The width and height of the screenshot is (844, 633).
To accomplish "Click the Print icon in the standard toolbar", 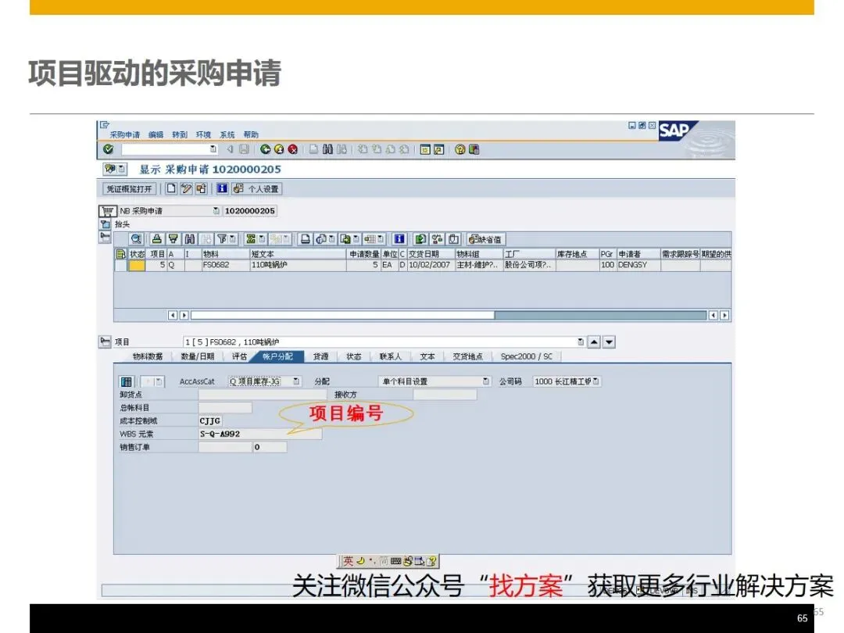I will (x=313, y=149).
